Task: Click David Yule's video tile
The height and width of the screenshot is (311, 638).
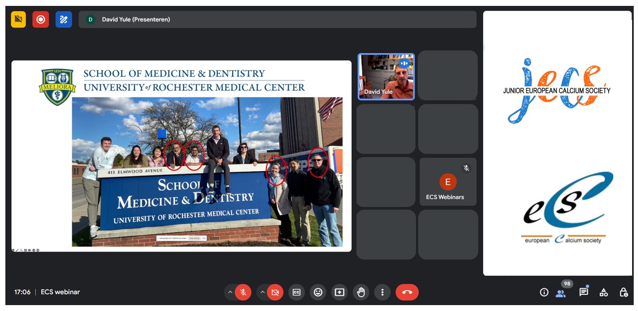Action: click(x=386, y=77)
